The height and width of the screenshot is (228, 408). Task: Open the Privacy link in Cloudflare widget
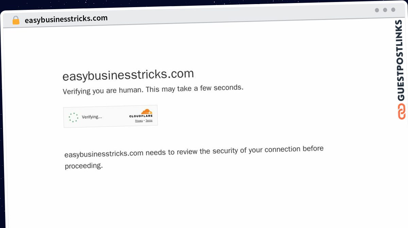click(x=139, y=120)
